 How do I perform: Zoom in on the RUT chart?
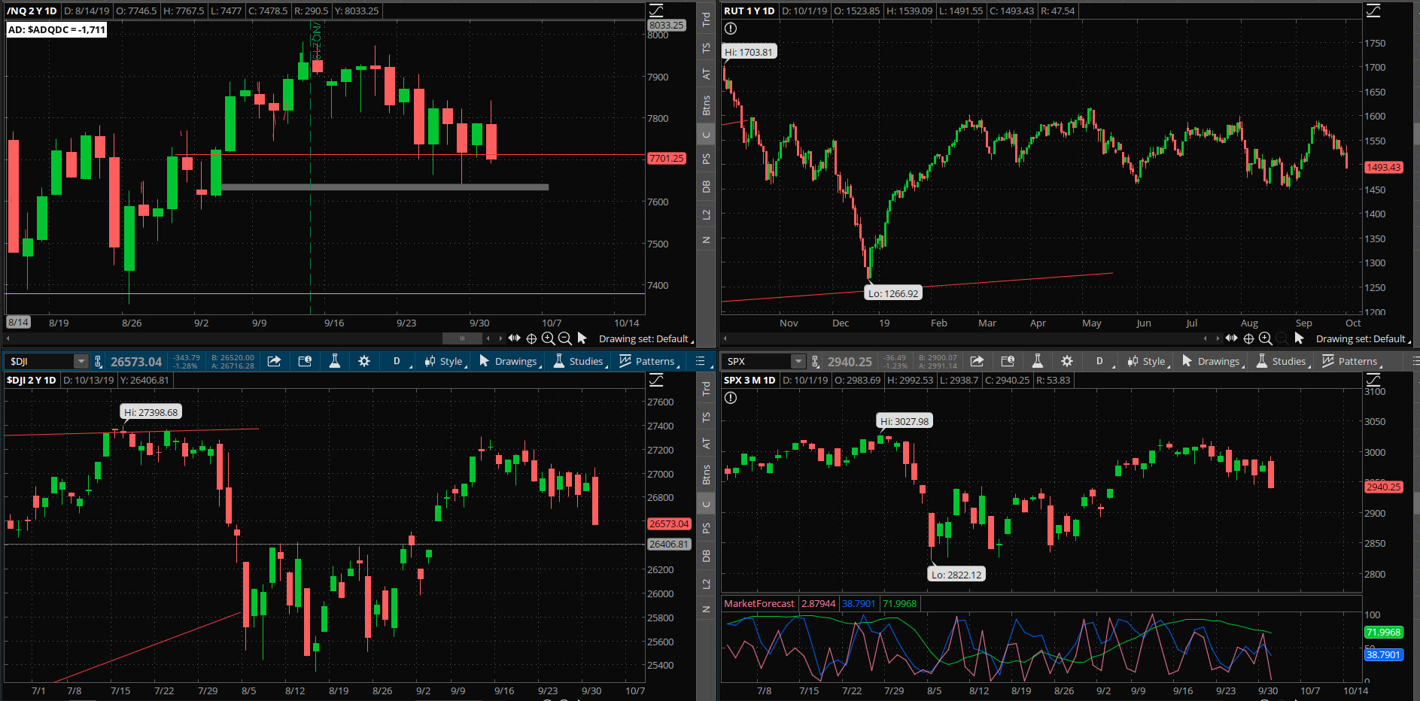click(1265, 338)
